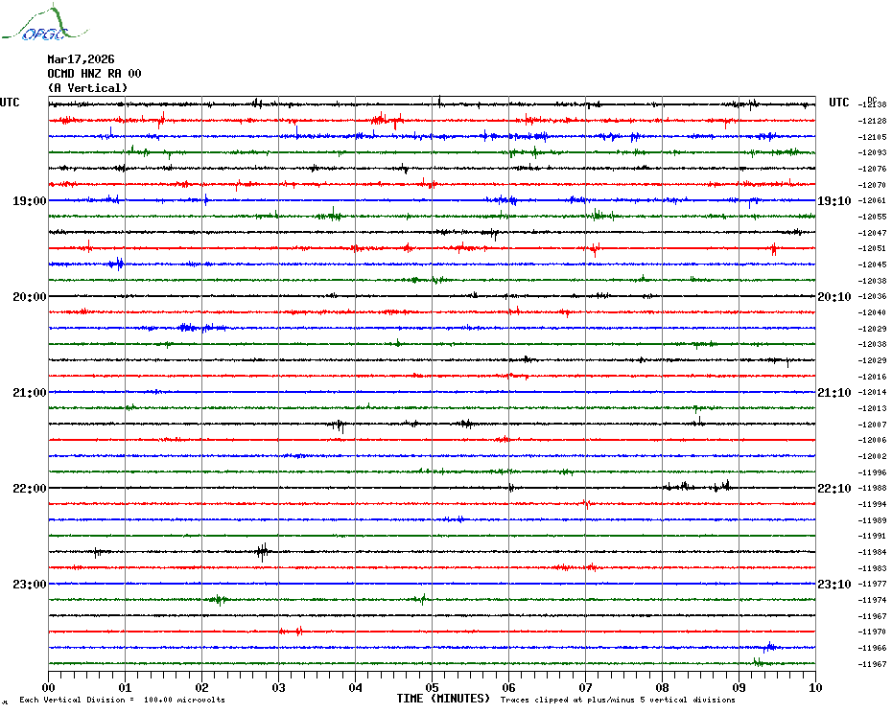
Task: Select the 20:00 time label
Action: pos(30,297)
